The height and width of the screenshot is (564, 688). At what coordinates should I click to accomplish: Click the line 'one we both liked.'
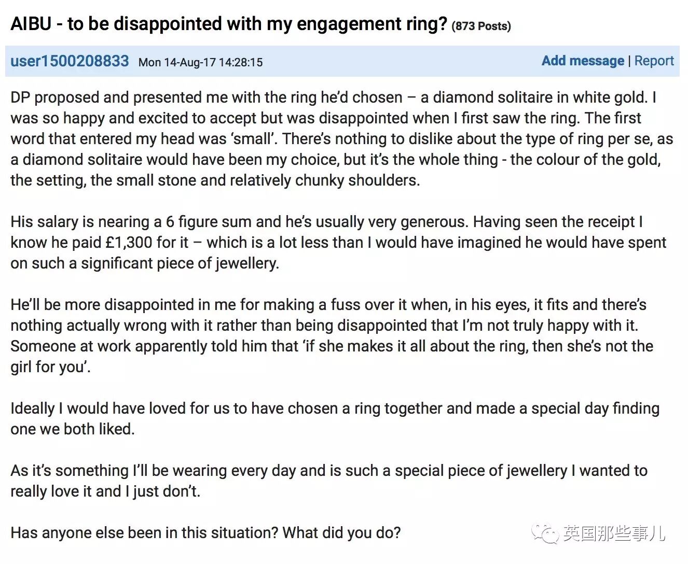(73, 429)
